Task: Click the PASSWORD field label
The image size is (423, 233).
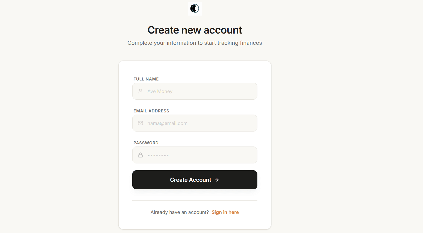Action: click(x=146, y=143)
